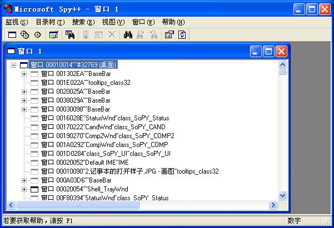The width and height of the screenshot is (334, 228).
Task: Click the vertical scrollbar down arrow
Action: (x=282, y=195)
